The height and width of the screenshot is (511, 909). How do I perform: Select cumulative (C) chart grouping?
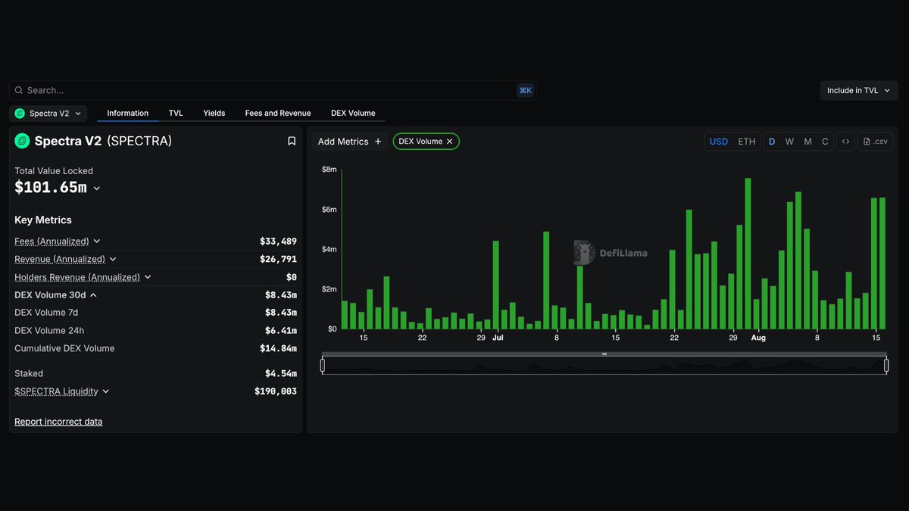pos(825,142)
